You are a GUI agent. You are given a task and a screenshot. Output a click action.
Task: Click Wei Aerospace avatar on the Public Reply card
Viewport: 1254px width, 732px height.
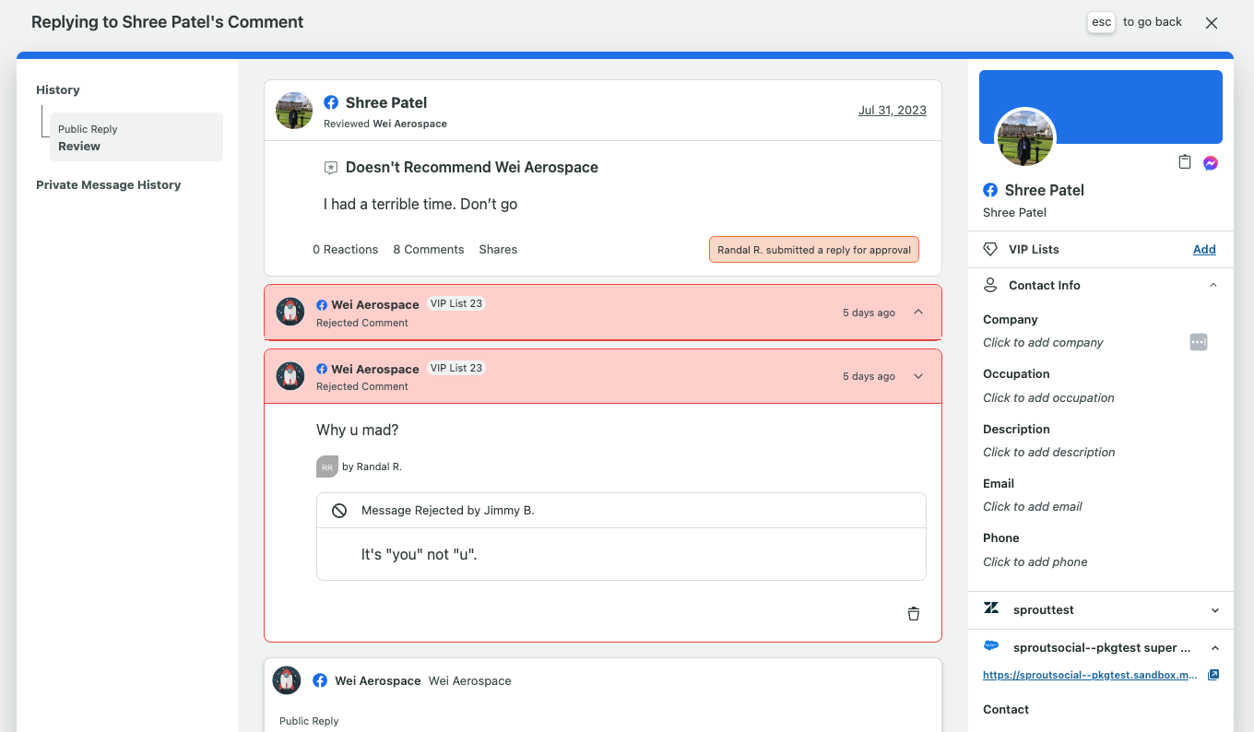point(287,680)
